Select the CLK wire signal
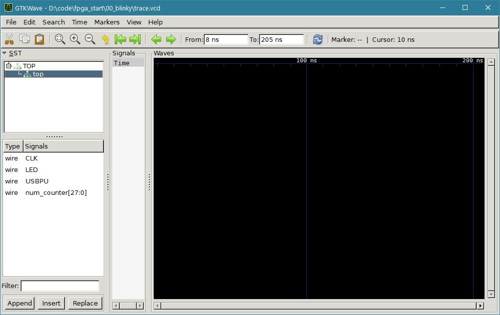The image size is (500, 315). [x=53, y=158]
